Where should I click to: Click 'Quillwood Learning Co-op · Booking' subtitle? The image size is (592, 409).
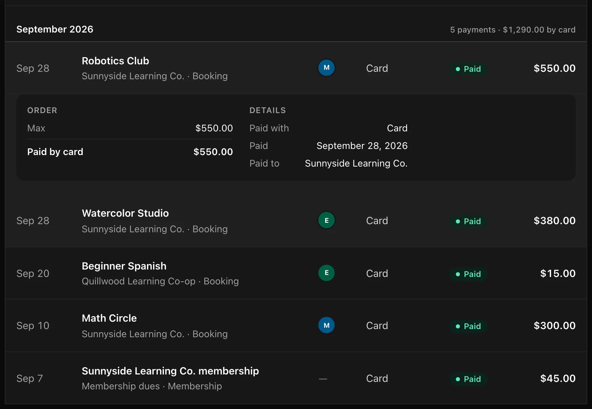click(160, 281)
